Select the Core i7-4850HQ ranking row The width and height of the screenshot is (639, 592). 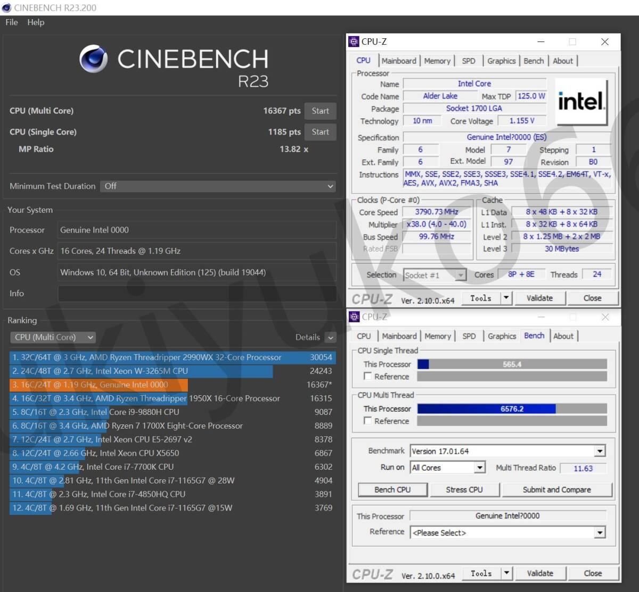173,494
